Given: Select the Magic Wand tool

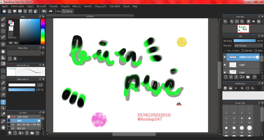Looking at the screenshot, I should pos(3,83).
